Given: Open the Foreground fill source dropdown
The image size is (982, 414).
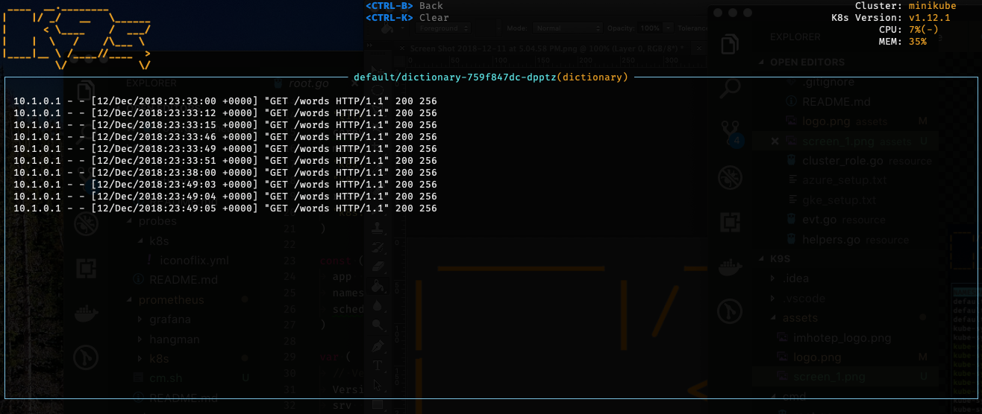Looking at the screenshot, I should point(443,28).
